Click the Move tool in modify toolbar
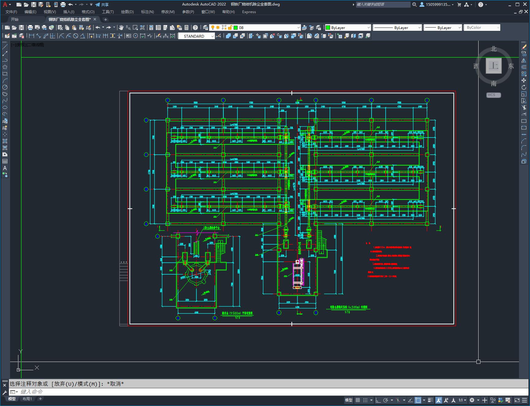This screenshot has height=406, width=530. (x=524, y=80)
